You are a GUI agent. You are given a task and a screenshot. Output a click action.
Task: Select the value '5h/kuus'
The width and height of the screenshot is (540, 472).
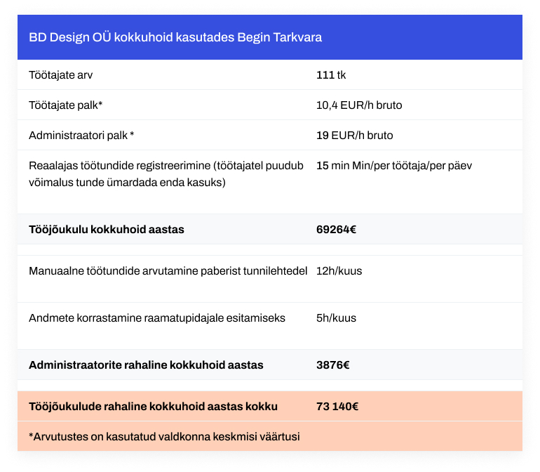coord(336,317)
